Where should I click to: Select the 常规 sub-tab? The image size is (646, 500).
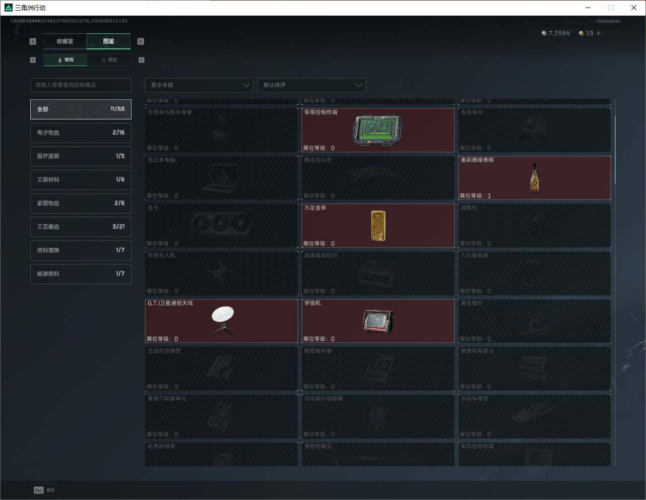click(66, 60)
